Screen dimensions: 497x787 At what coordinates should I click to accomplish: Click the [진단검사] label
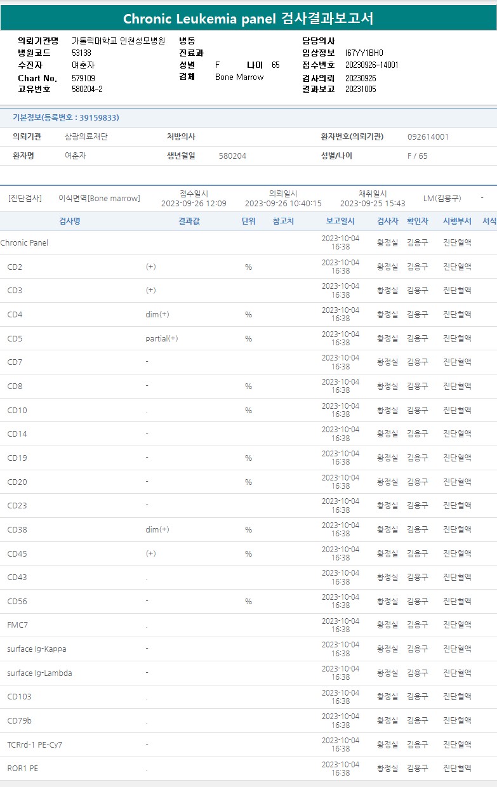pos(25,198)
